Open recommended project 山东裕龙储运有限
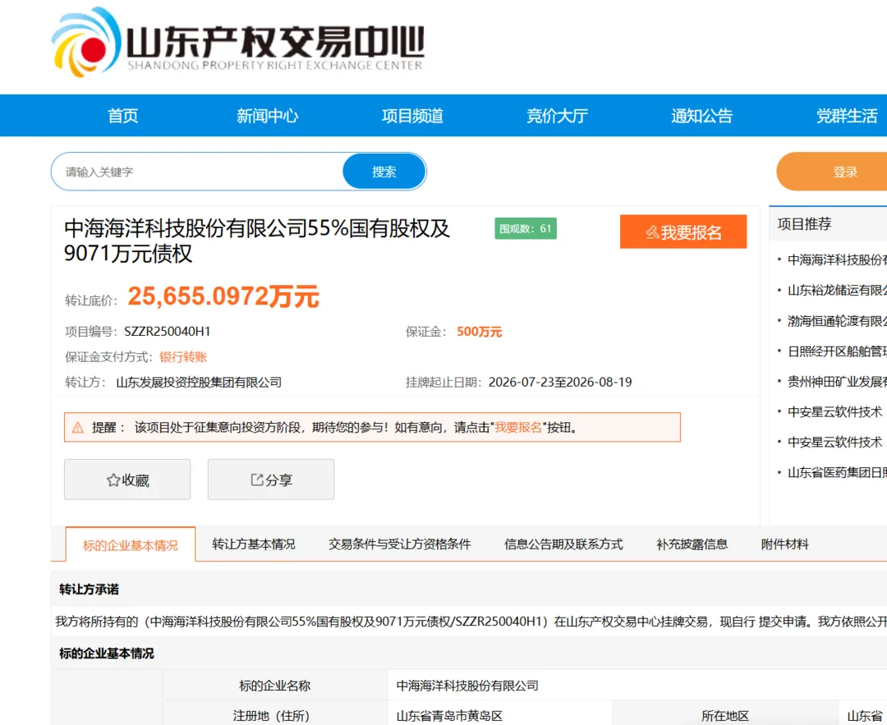The width and height of the screenshot is (887, 725). (x=837, y=290)
